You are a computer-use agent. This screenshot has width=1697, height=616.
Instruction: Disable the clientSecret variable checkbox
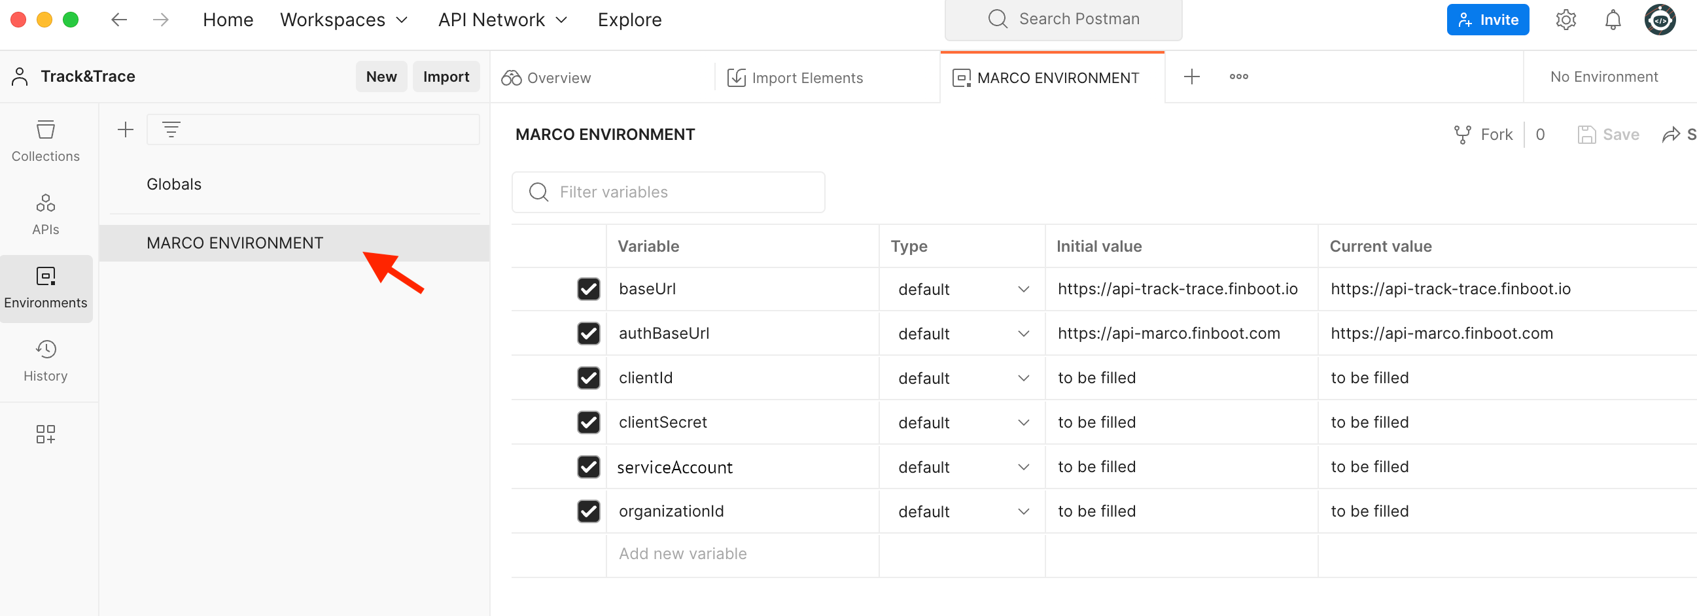(588, 422)
